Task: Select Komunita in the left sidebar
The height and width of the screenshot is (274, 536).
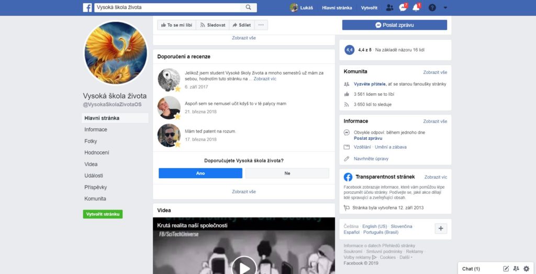Action: pyautogui.click(x=95, y=199)
